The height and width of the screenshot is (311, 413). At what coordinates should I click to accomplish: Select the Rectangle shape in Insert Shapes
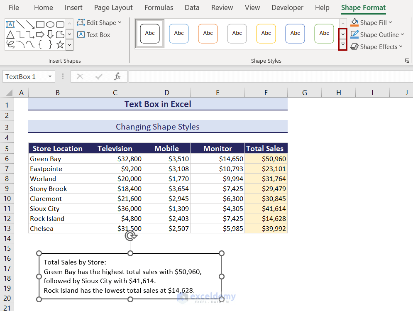click(40, 24)
